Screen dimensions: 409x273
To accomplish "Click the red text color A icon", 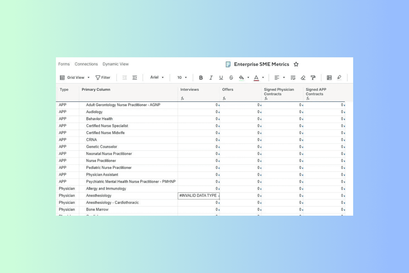I will [256, 78].
